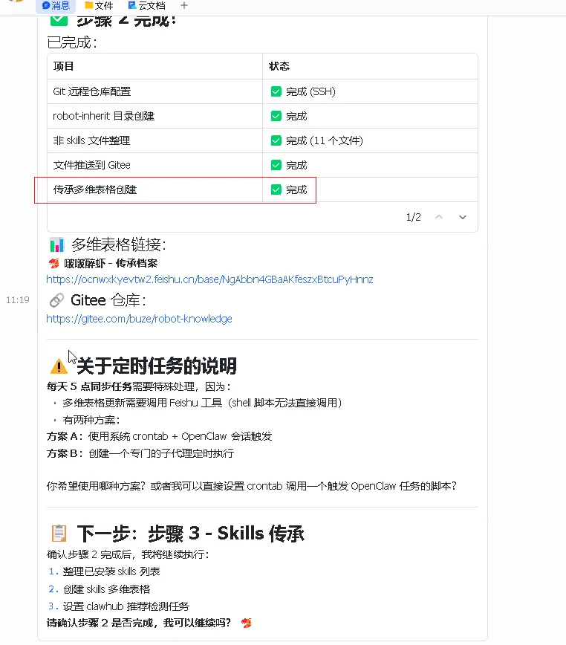The height and width of the screenshot is (645, 566).
Task: Click the bar chart icon beside 多维表格链接
Action: pos(56,244)
